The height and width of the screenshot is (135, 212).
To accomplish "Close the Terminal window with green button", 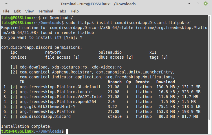I will (206, 3).
